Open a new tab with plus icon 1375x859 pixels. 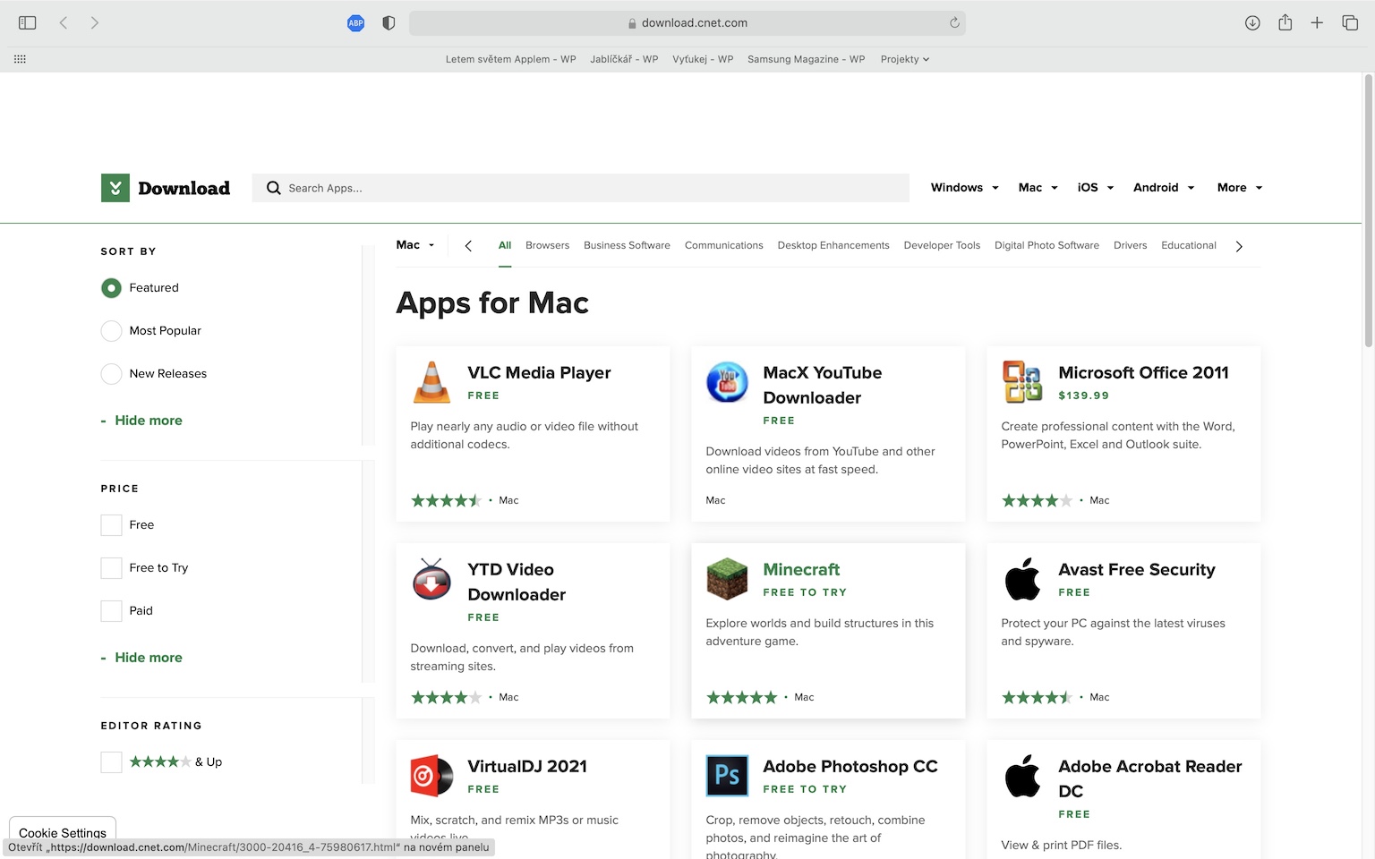(1317, 23)
